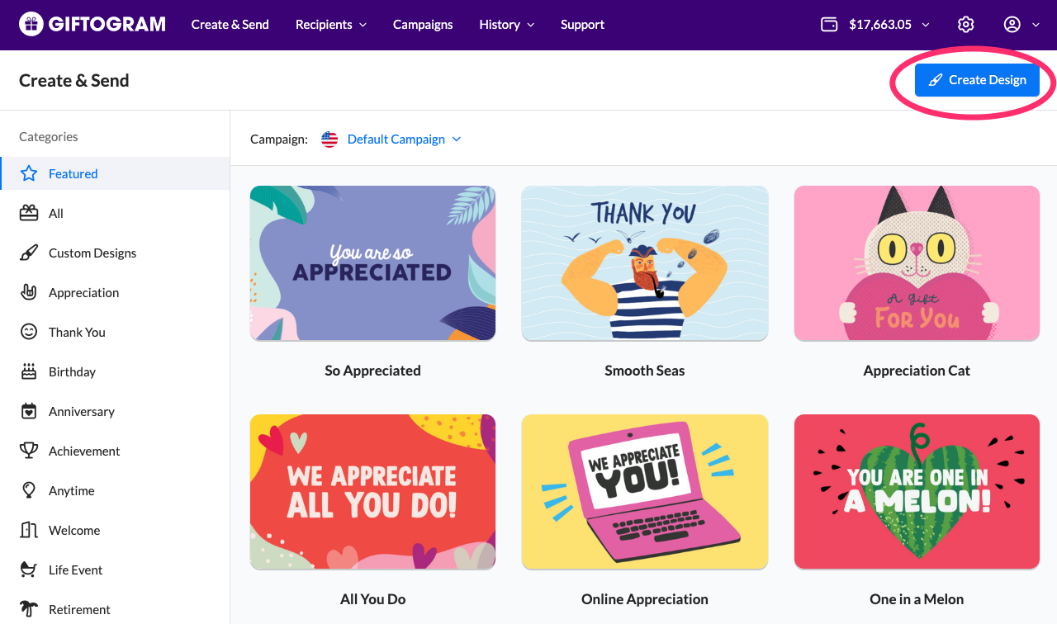Click the wallet balance icon
The height and width of the screenshot is (624, 1057).
pos(829,25)
